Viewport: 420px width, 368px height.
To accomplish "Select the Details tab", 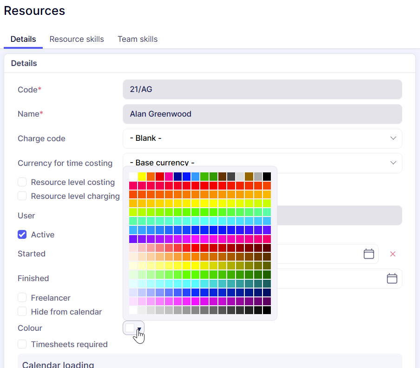I will tap(23, 39).
